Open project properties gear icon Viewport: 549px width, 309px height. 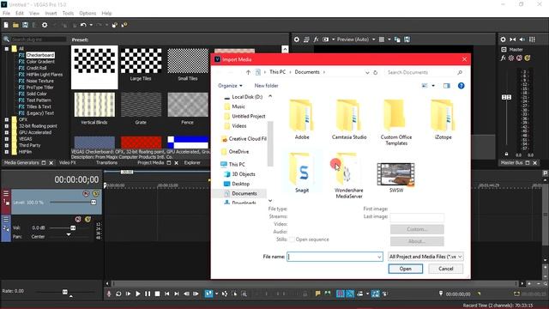[x=45, y=25]
